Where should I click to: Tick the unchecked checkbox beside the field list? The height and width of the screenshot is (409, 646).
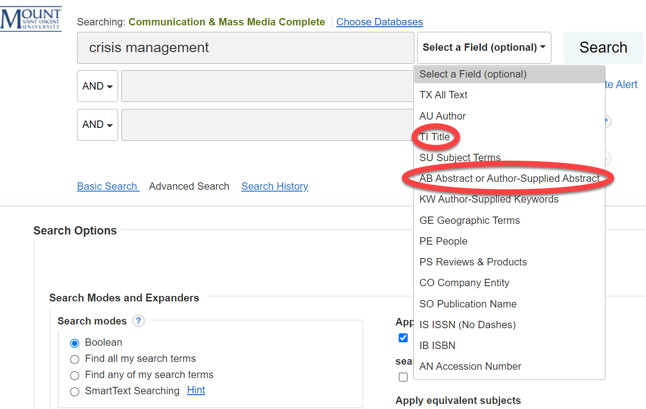(x=403, y=377)
